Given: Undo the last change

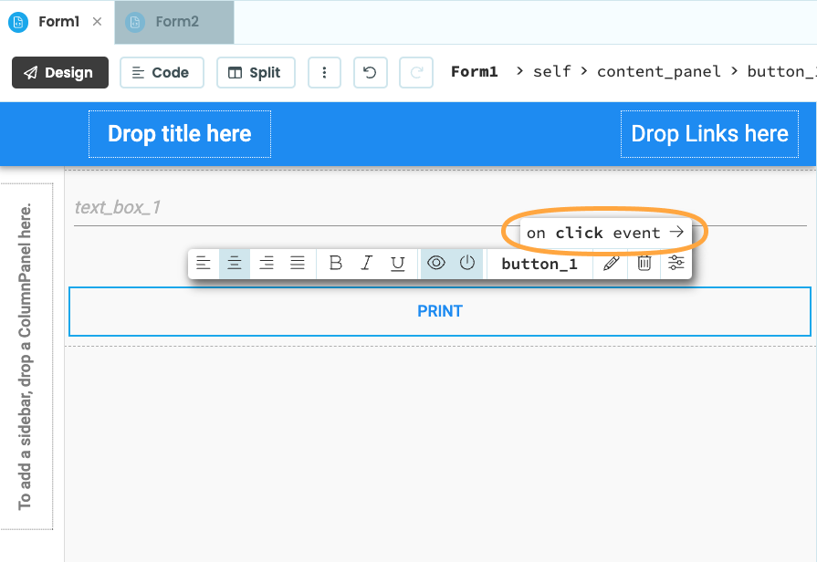Looking at the screenshot, I should point(370,72).
